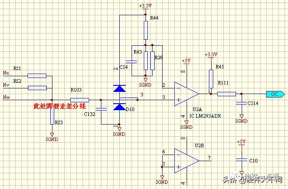
Task: Click resistor R103 symbol
Action: (80, 100)
